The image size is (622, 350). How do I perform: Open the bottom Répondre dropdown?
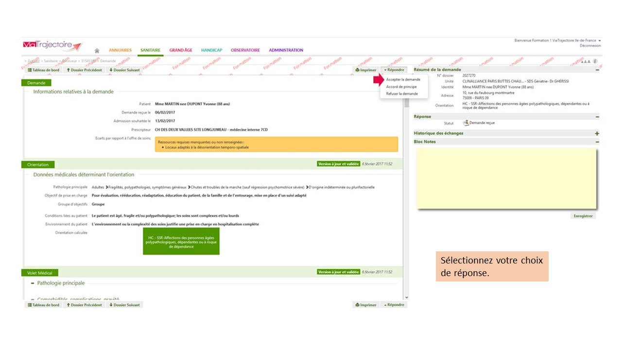coord(394,305)
